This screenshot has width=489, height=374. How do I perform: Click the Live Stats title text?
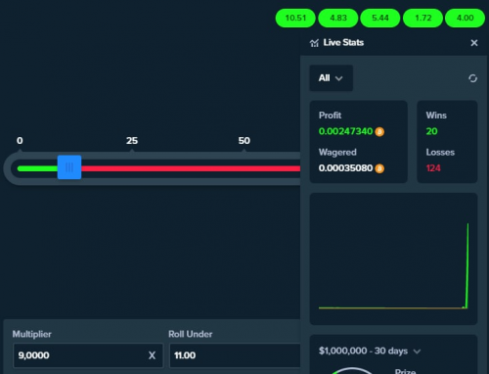pyautogui.click(x=343, y=42)
